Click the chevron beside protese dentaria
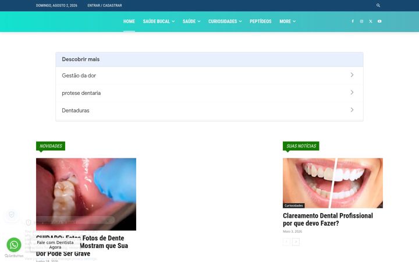419x262 pixels. pos(352,93)
